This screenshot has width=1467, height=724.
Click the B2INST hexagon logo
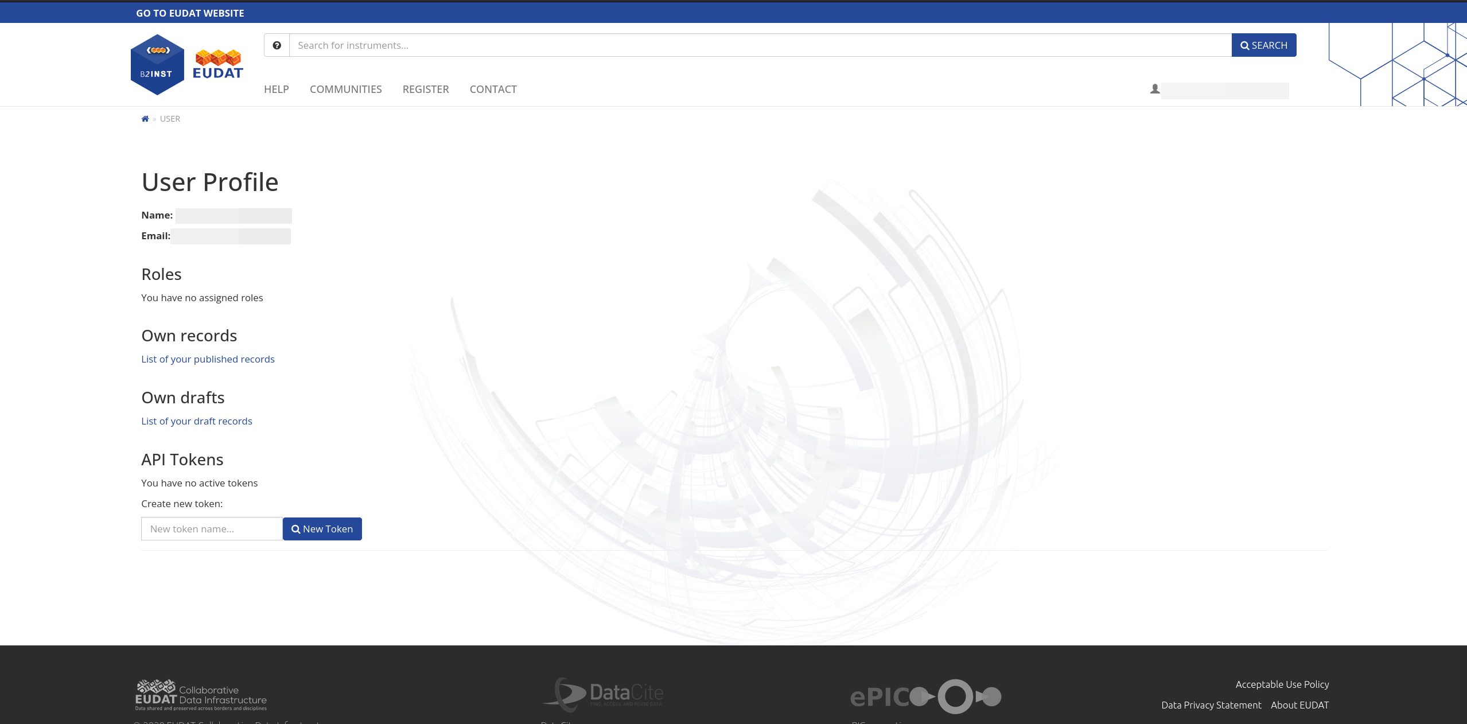157,64
